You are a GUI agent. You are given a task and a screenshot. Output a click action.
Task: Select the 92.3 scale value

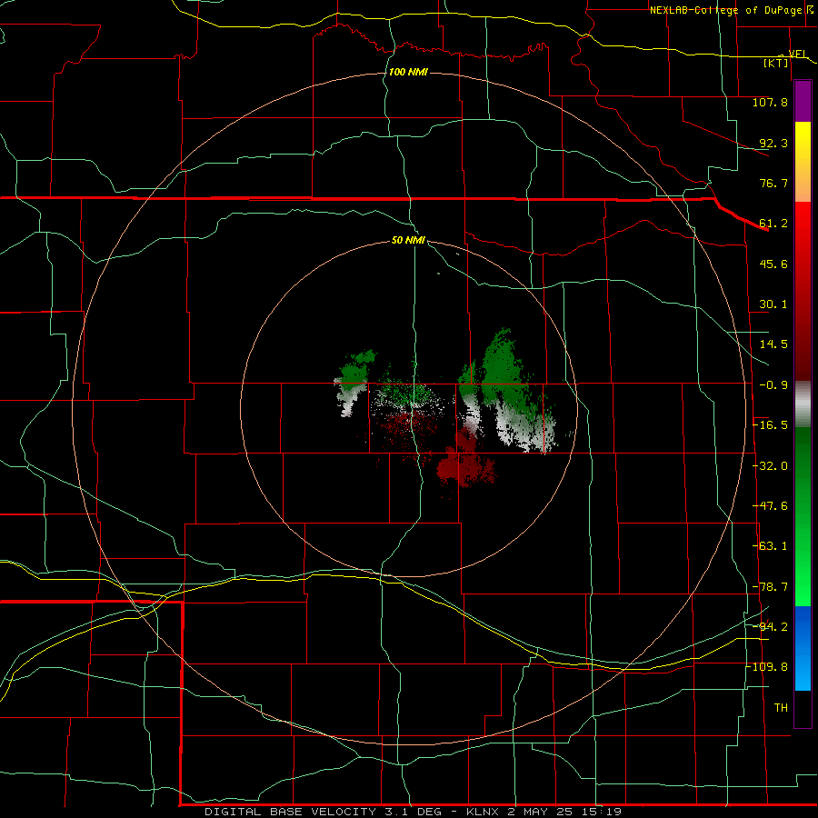[773, 143]
